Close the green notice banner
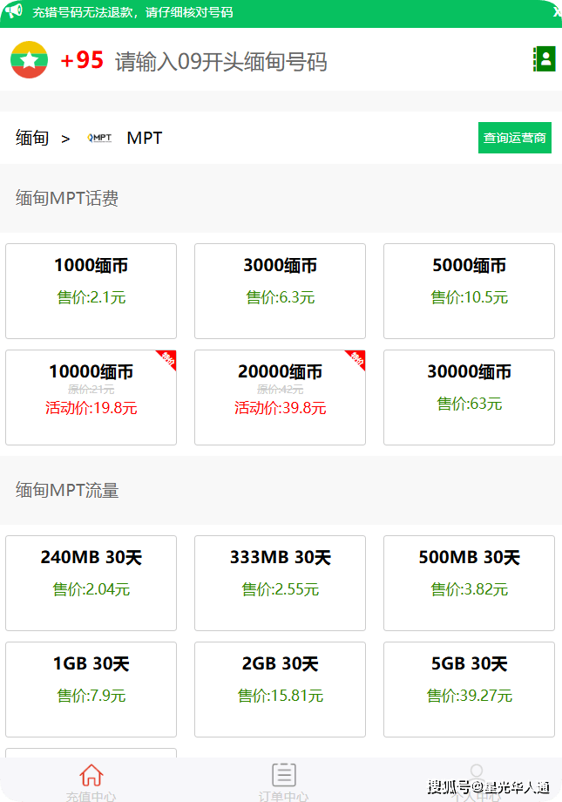This screenshot has width=562, height=802. click(x=557, y=11)
